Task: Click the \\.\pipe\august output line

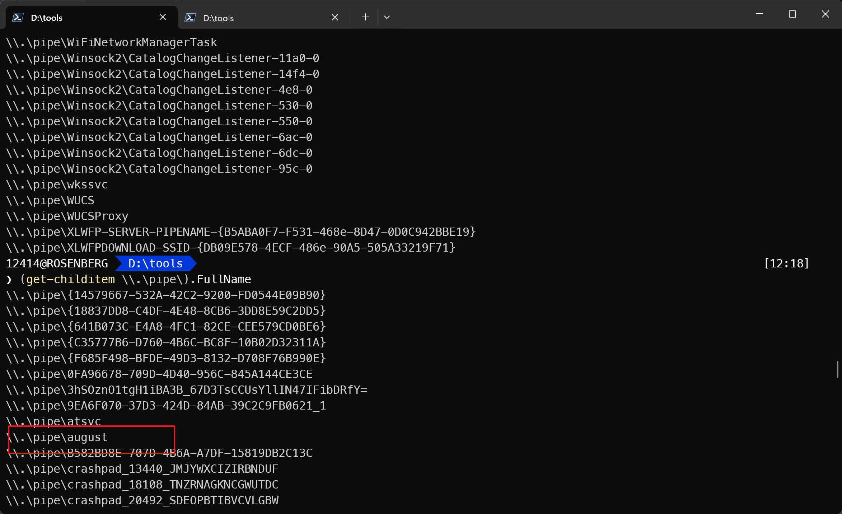Action: pos(57,437)
